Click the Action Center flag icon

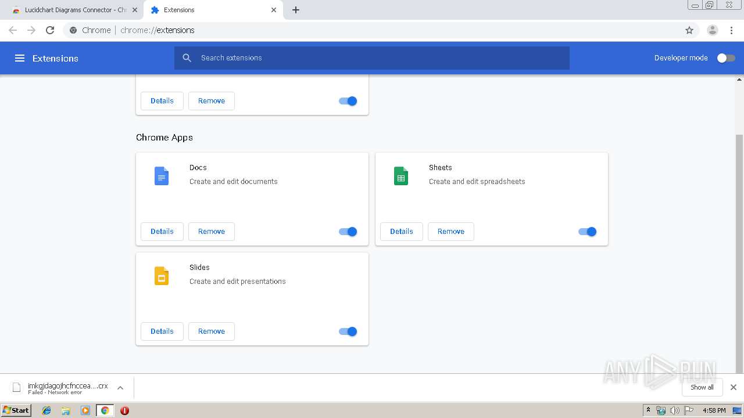click(x=689, y=410)
